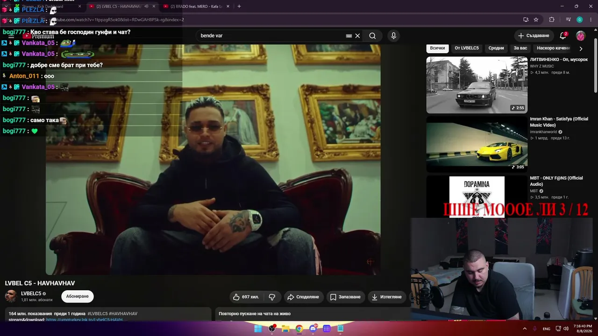This screenshot has width=598, height=336.
Task: Select the 'Наскоро качени' filter chip
Action: (x=553, y=48)
